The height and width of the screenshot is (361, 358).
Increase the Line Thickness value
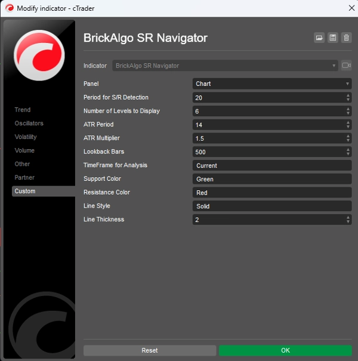coord(348,217)
